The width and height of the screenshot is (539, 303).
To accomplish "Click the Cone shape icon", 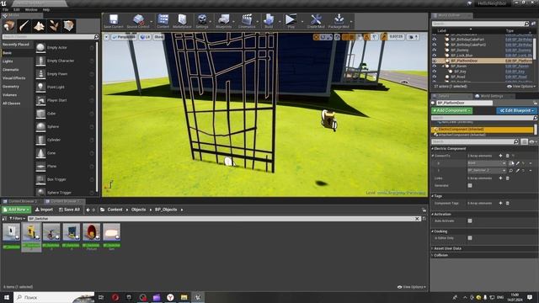I will pos(40,153).
